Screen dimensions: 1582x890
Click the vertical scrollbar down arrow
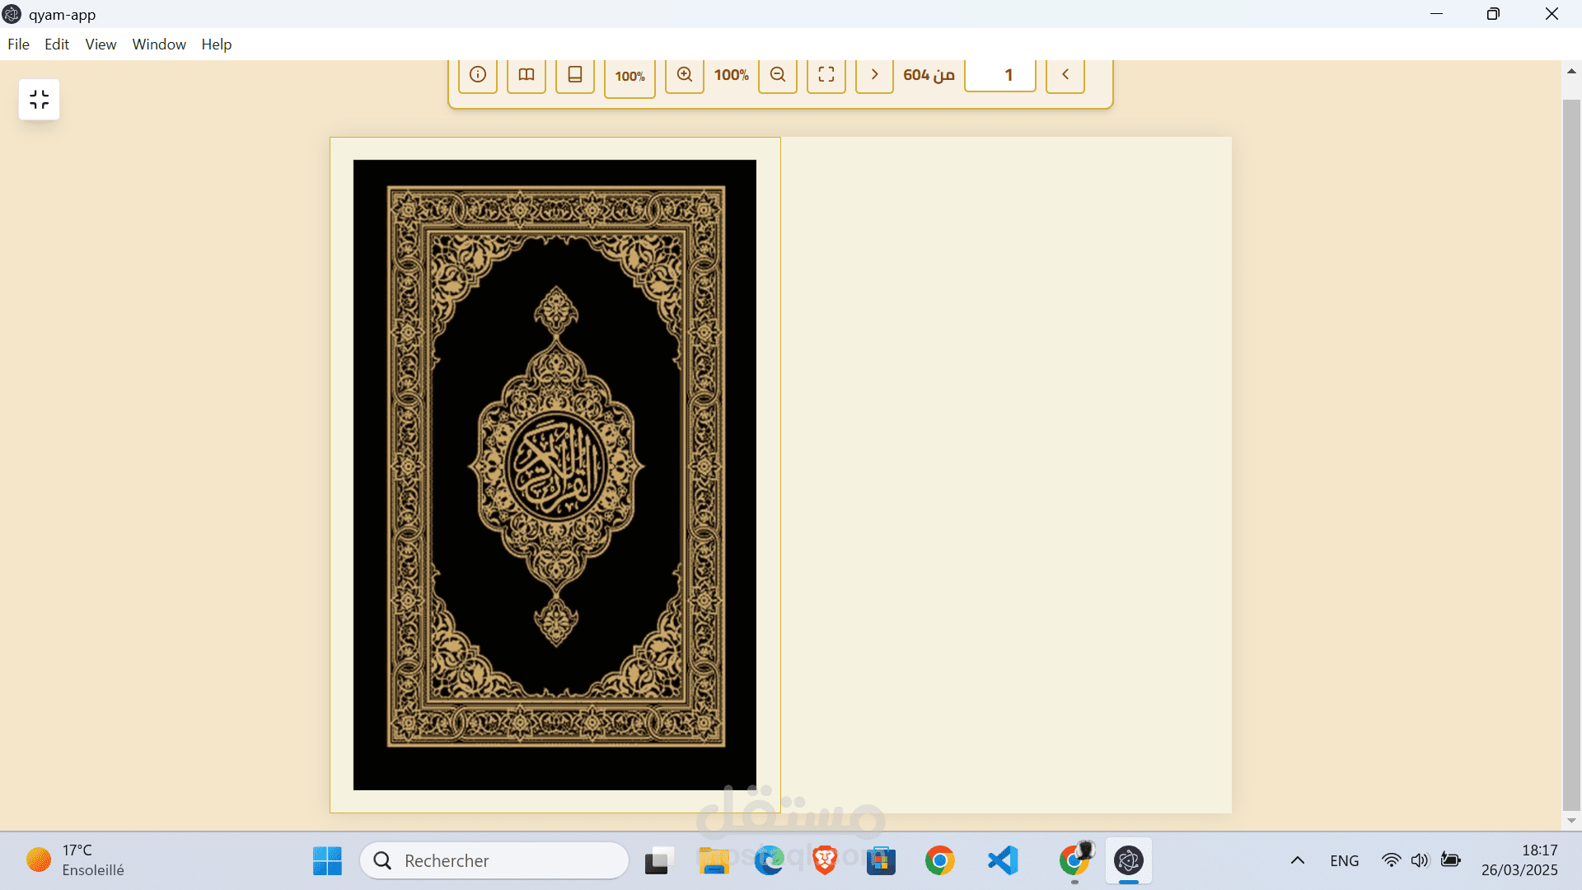click(1571, 821)
